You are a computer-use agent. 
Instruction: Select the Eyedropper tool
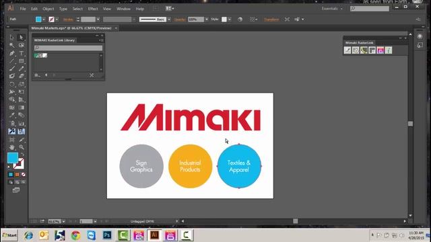(x=12, y=115)
